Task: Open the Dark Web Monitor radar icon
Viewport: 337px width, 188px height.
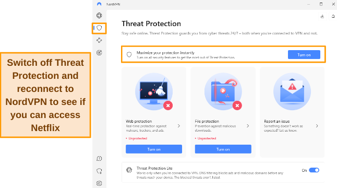Action: click(x=99, y=53)
